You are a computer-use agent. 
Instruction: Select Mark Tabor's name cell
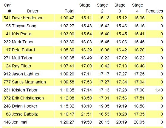(33, 42)
